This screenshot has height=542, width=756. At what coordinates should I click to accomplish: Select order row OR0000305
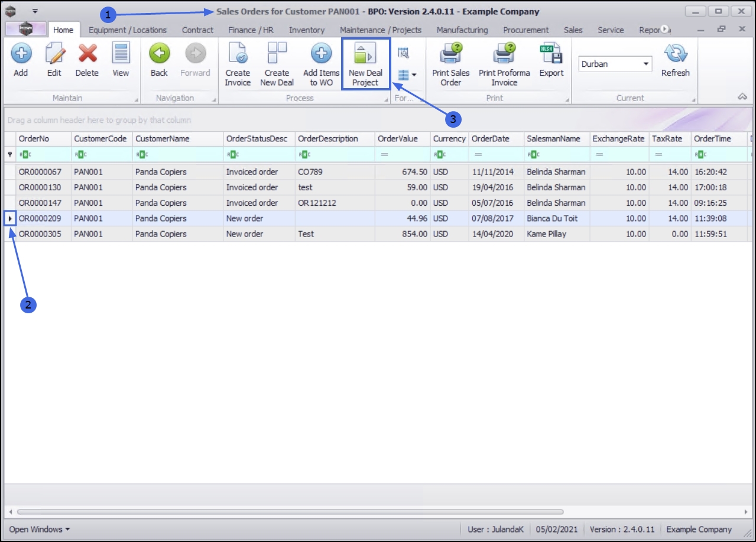(378, 233)
